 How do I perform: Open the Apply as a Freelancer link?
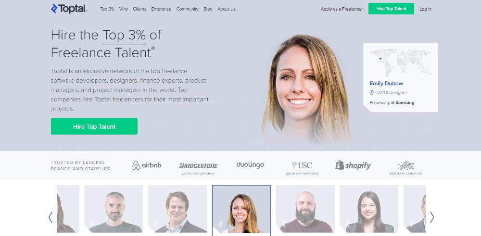(x=342, y=9)
